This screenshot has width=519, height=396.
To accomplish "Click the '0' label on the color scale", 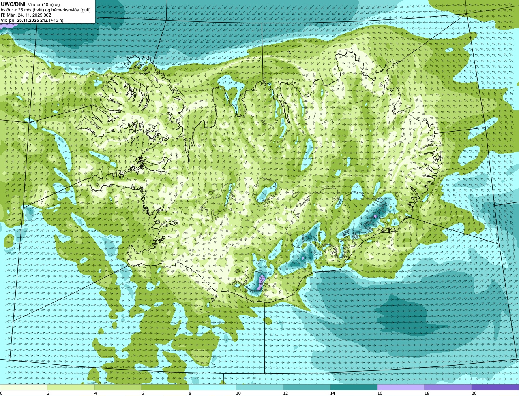I will pyautogui.click(x=1, y=393).
